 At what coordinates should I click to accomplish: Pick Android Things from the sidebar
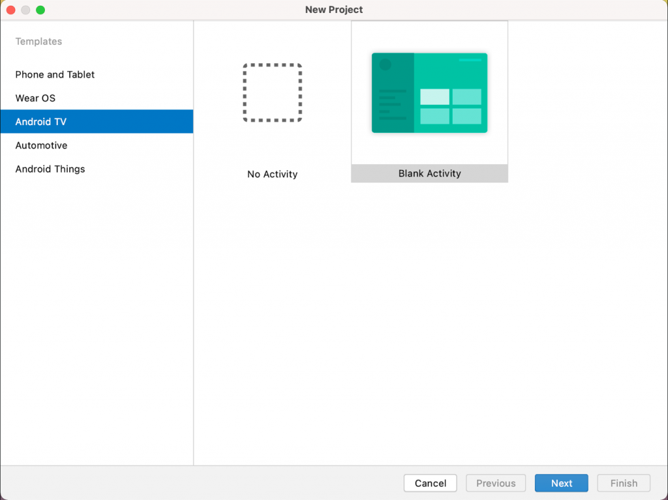coord(97,169)
